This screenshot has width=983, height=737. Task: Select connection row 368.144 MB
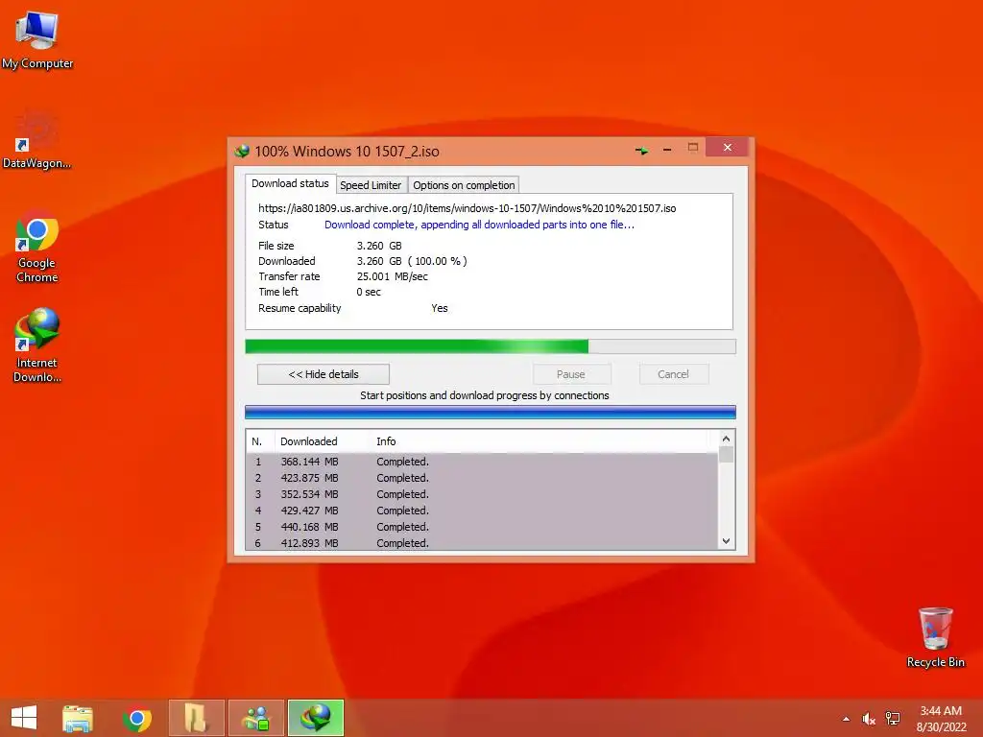pos(482,462)
